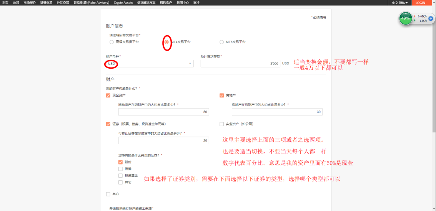The image size is (436, 211).
Task: Select the MT4交易平台 radio button
Action: click(166, 42)
